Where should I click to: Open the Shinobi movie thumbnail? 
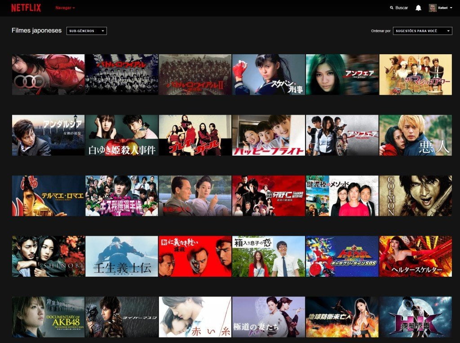(48, 256)
